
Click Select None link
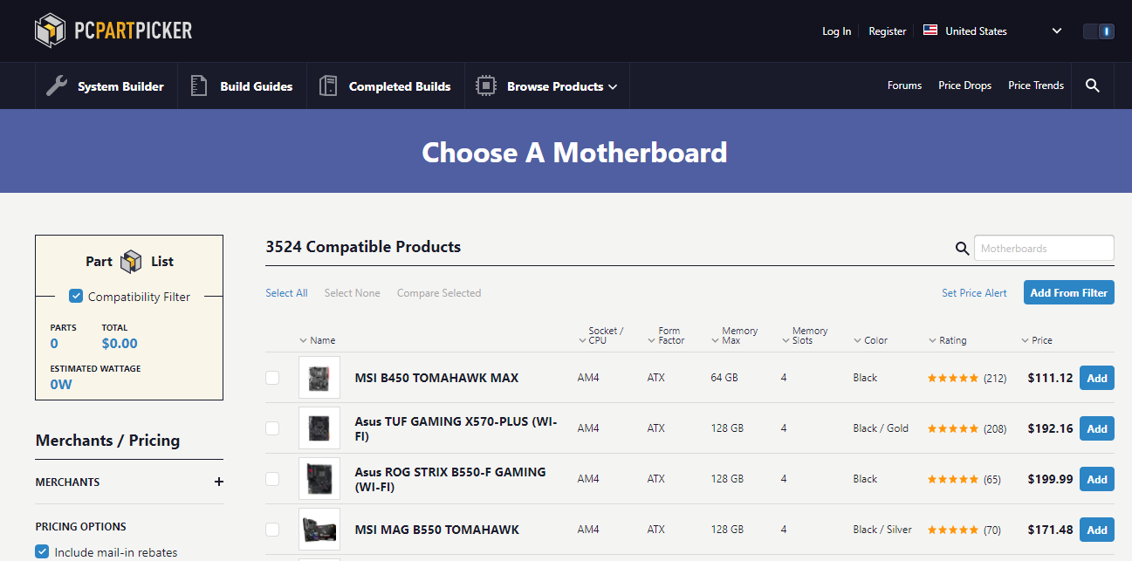352,293
